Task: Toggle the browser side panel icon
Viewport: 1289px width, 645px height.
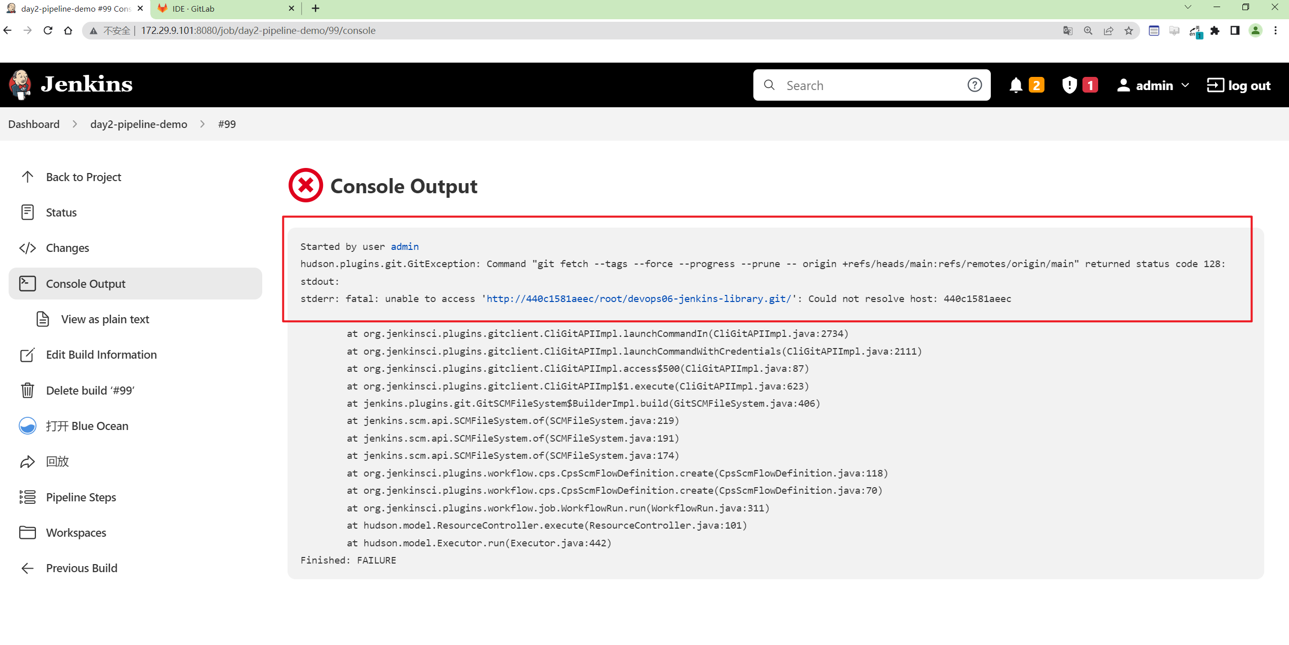Action: (x=1235, y=31)
